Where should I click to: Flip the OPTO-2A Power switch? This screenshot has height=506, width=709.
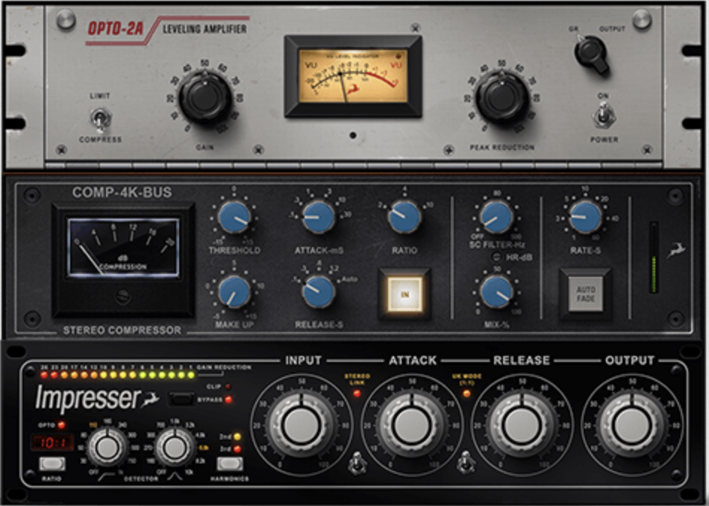click(x=604, y=115)
